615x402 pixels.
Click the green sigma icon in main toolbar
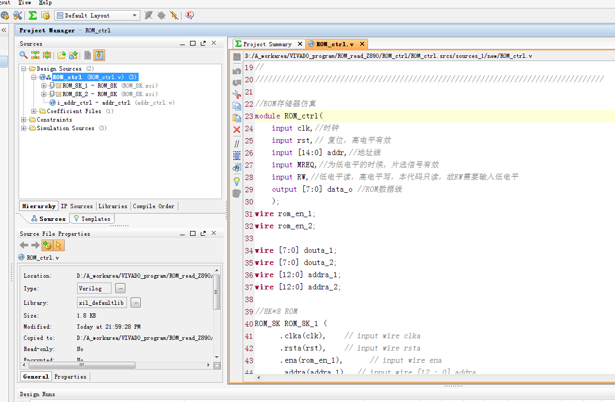tap(32, 15)
